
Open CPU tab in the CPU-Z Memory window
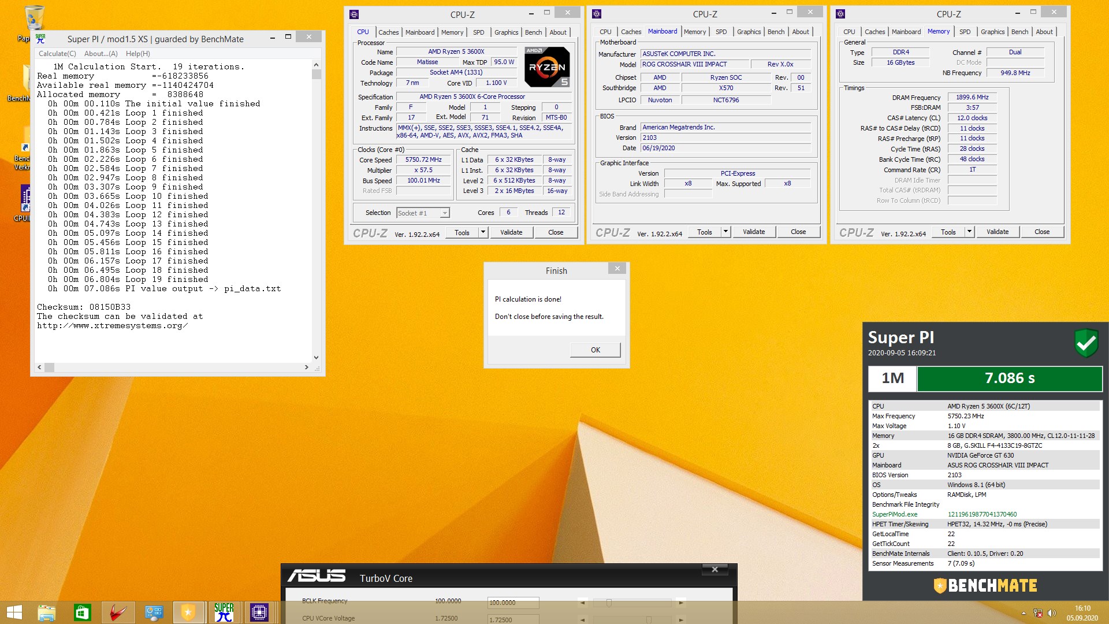[x=849, y=32]
